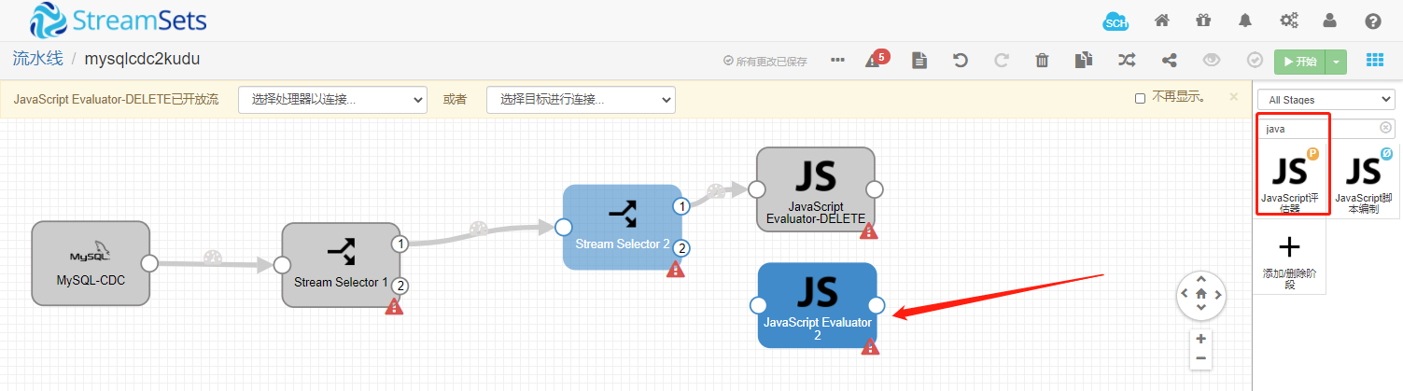Image resolution: width=1403 pixels, height=391 pixels.
Task: Click JavaScript Evaluator 2 input port
Action: (x=758, y=305)
